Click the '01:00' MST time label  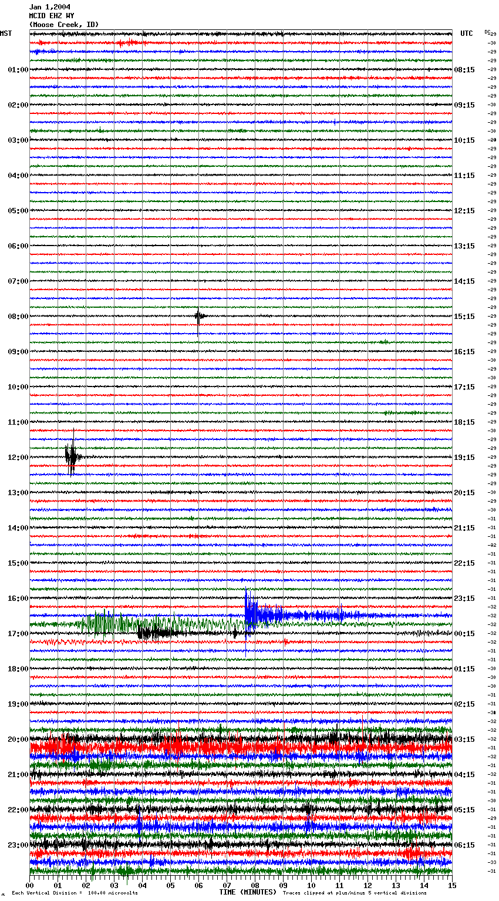tap(18, 70)
